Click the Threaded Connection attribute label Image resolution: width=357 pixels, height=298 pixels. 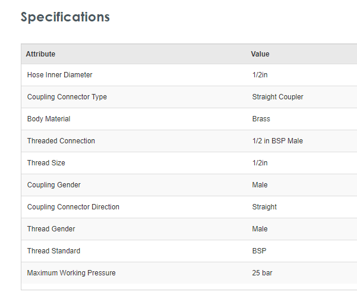(61, 141)
